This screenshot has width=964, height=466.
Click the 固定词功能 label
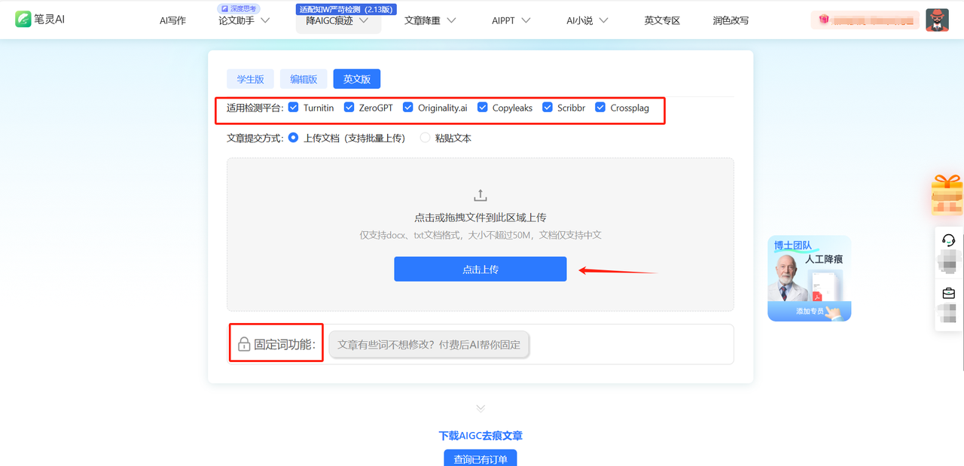point(285,345)
